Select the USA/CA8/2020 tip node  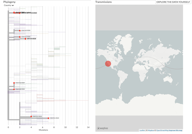14,89
